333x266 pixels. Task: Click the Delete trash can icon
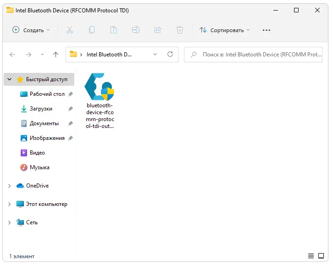[x=180, y=30]
